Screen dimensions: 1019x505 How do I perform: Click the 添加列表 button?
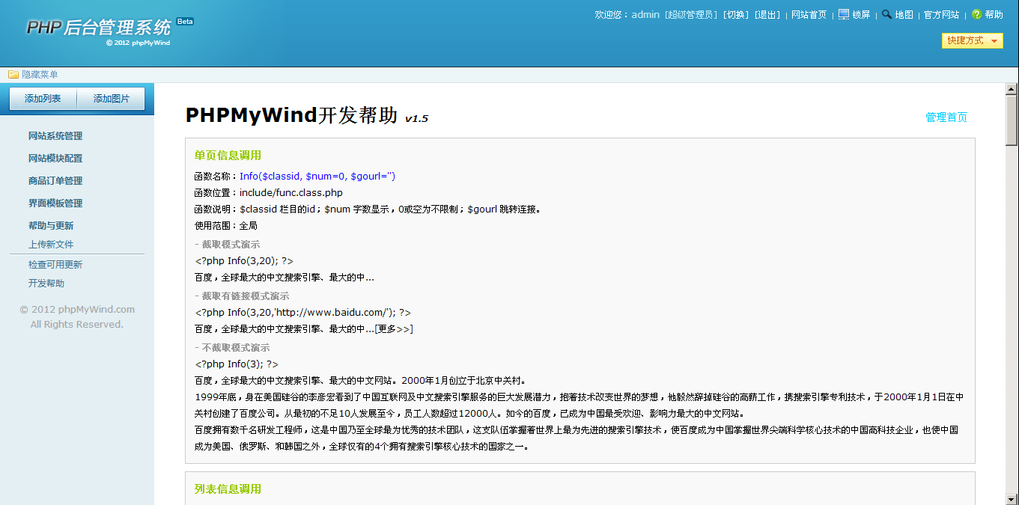(x=43, y=99)
